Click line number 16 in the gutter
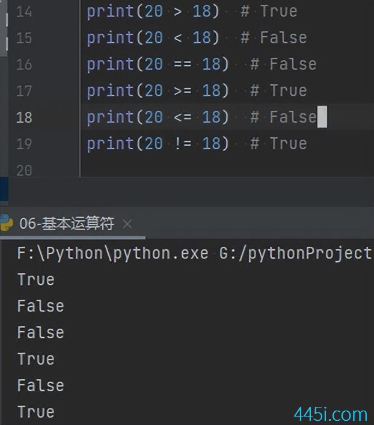Screen dimensions: 374x425 coord(24,64)
